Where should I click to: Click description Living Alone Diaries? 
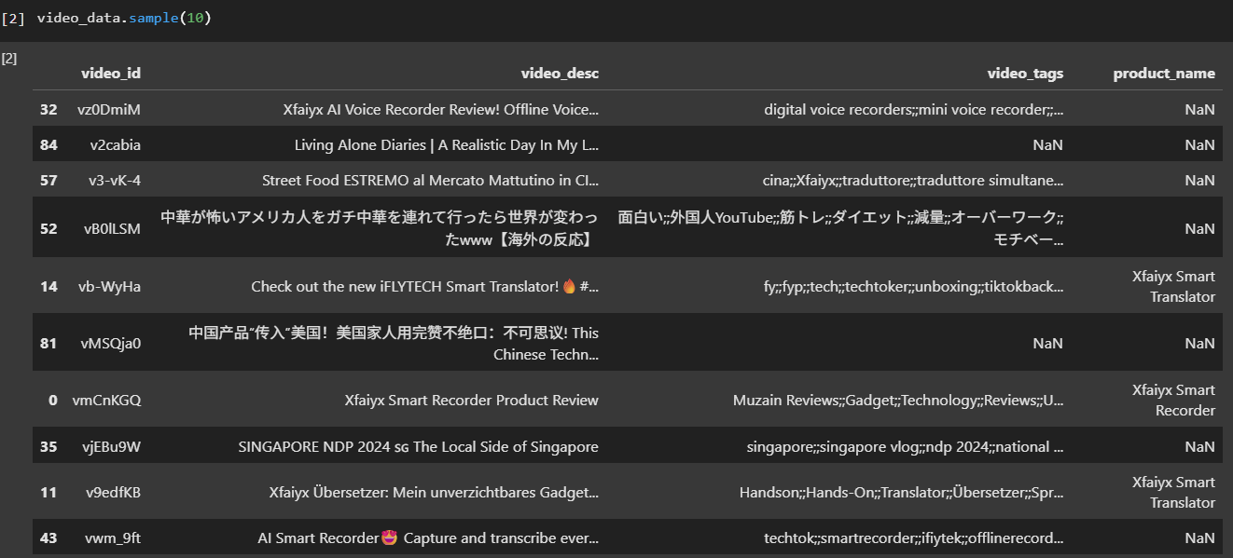click(x=447, y=145)
